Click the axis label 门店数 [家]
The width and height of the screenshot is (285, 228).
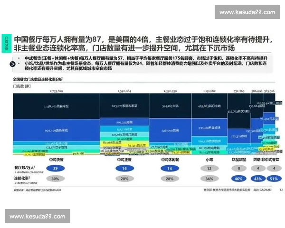point(22,86)
